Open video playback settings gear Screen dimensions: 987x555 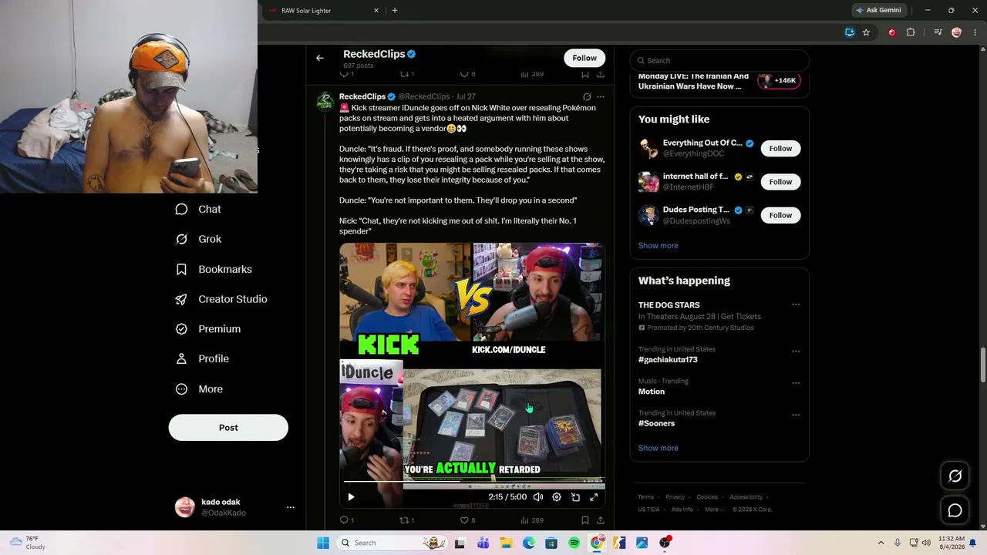tap(557, 497)
